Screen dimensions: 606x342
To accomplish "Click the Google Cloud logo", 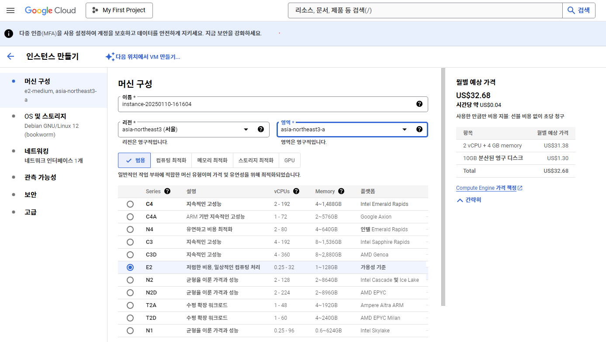I will 50,10.
